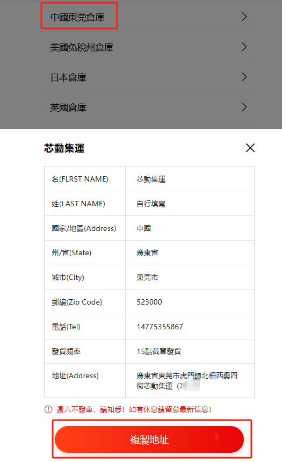This screenshot has height=462, width=282.
Task: Expand the 日本倉庫 chevron arrow
Action: (244, 77)
